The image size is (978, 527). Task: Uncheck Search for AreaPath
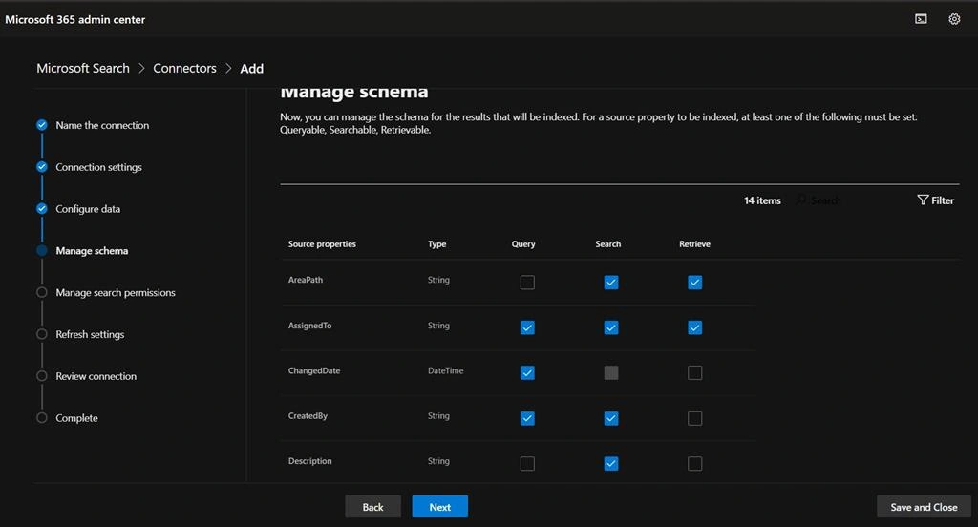611,283
